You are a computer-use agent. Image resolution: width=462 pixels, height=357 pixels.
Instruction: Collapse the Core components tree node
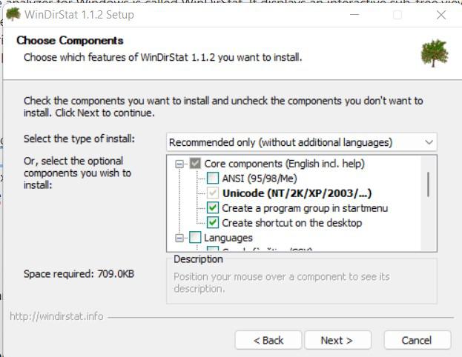(179, 163)
